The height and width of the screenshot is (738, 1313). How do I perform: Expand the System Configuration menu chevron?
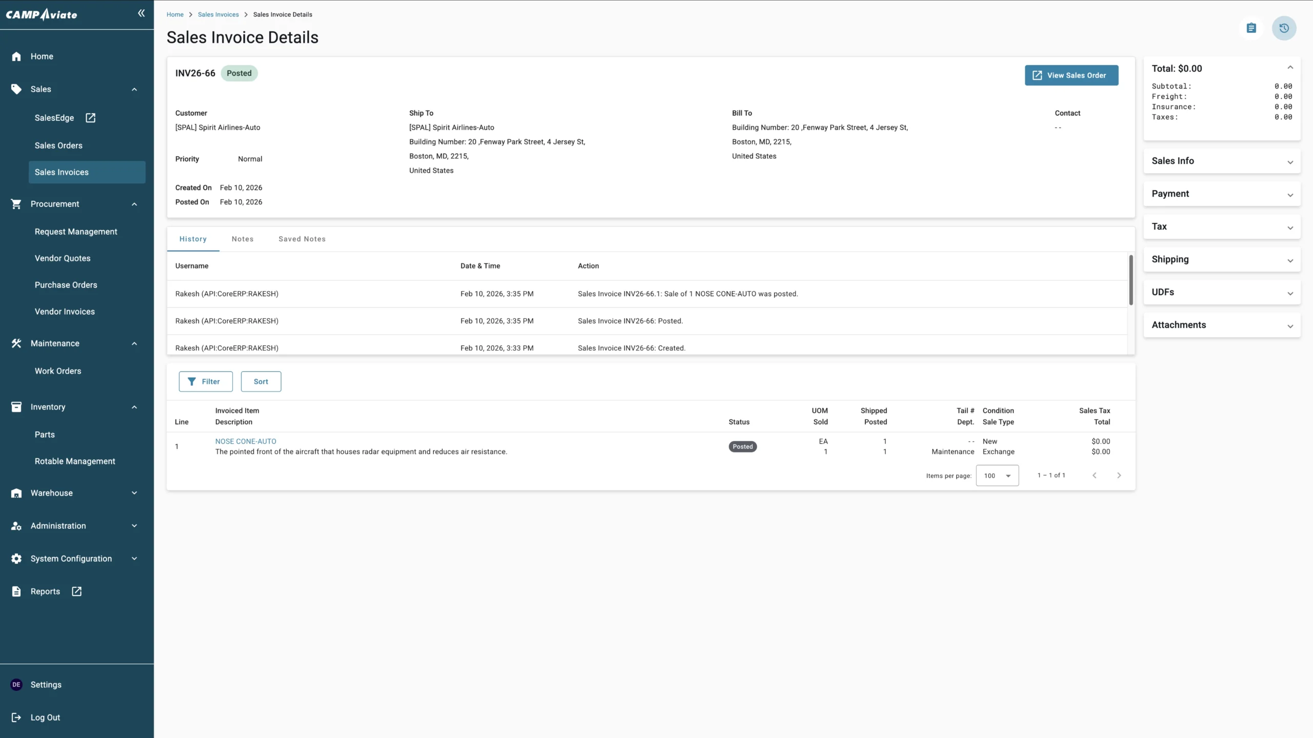tap(134, 559)
